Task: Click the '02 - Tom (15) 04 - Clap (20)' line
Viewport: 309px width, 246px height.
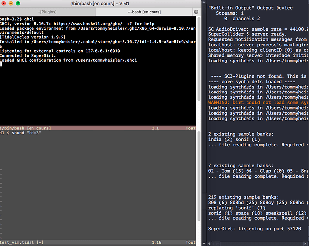Action: coord(258,171)
